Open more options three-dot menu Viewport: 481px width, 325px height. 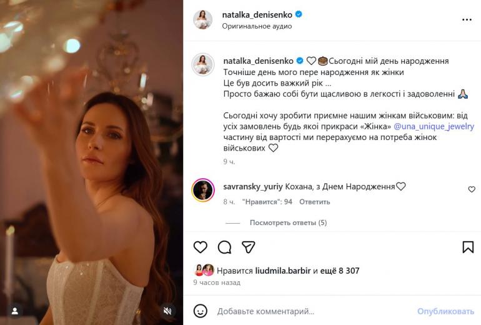(467, 20)
